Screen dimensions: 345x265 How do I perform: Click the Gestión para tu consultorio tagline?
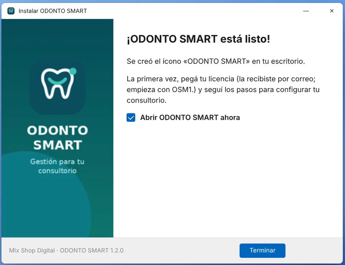[57, 166]
